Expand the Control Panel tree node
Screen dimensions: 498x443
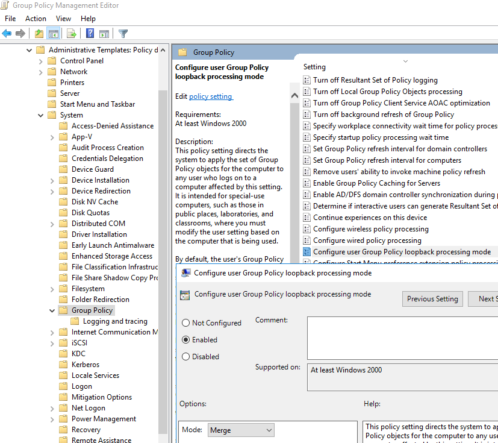(x=40, y=61)
